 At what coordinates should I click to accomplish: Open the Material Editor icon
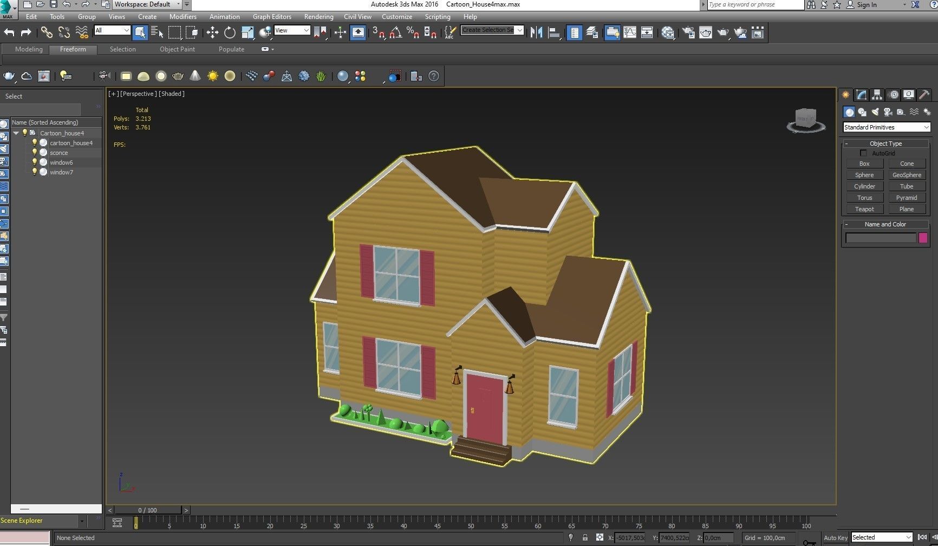[x=668, y=32]
